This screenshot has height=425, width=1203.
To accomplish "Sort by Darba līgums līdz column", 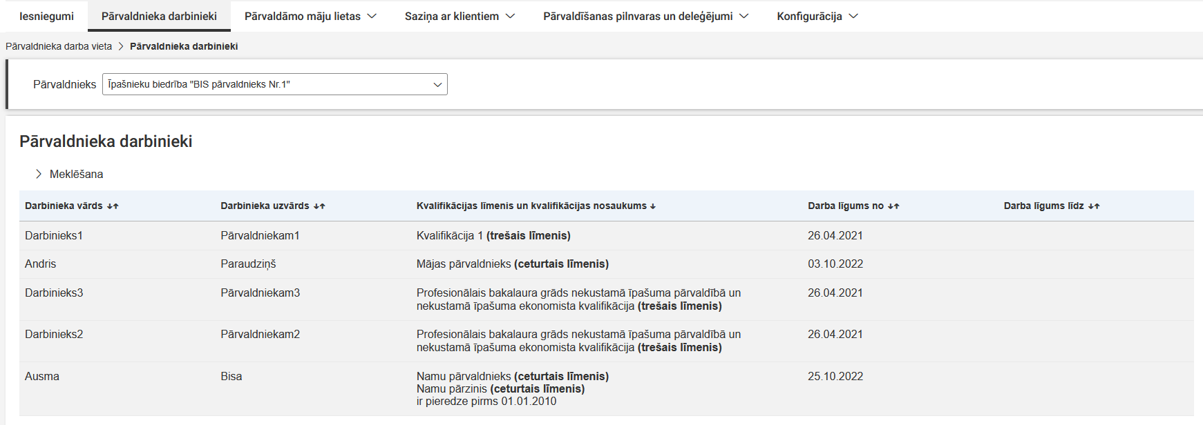I will (1052, 206).
